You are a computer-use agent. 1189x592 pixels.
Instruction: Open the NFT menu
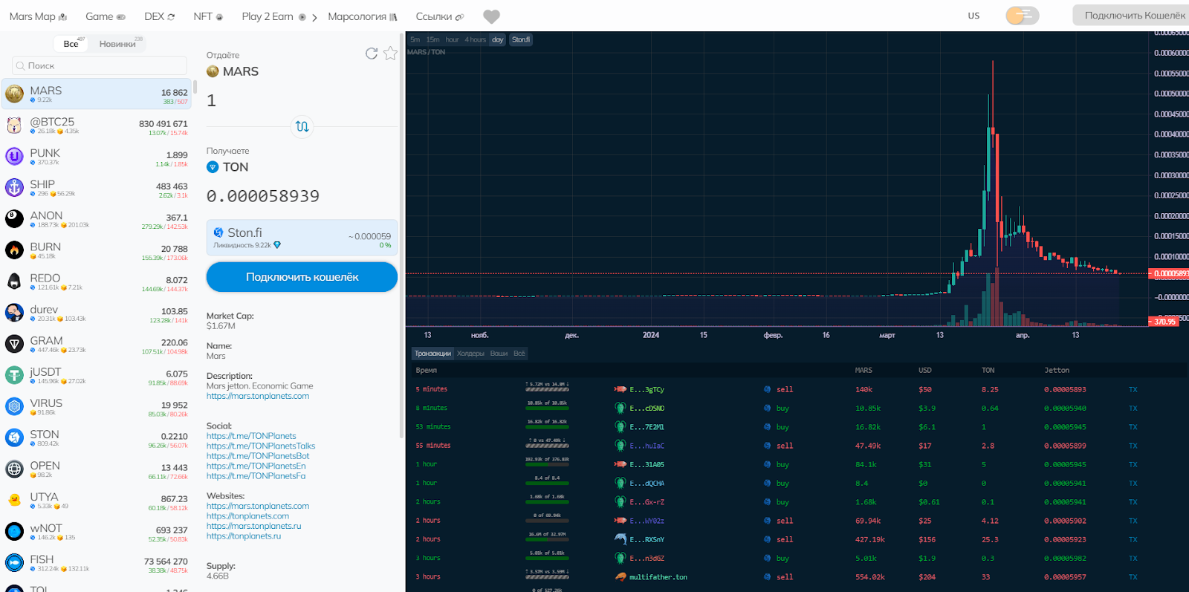pyautogui.click(x=208, y=16)
